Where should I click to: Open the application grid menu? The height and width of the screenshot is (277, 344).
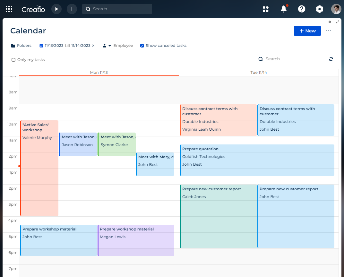pyautogui.click(x=9, y=9)
